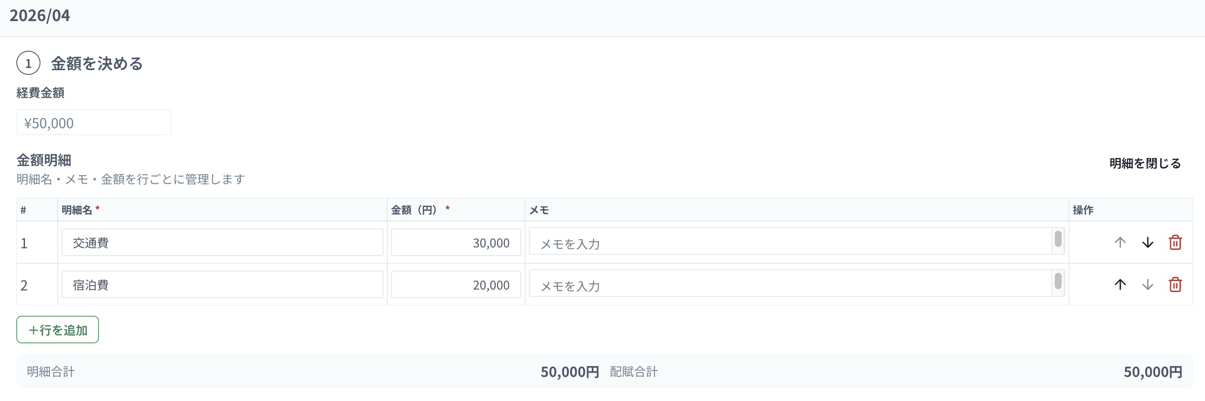
Task: Click the 配賦合計 label
Action: click(x=634, y=371)
